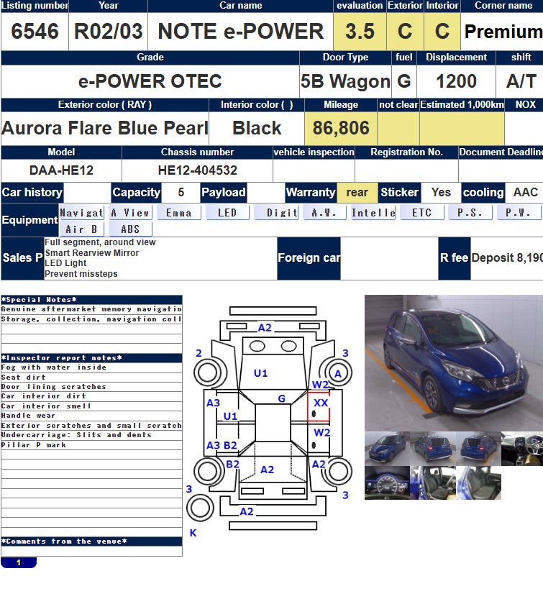Click model code DAA-HE12
The width and height of the screenshot is (543, 599).
tap(61, 170)
